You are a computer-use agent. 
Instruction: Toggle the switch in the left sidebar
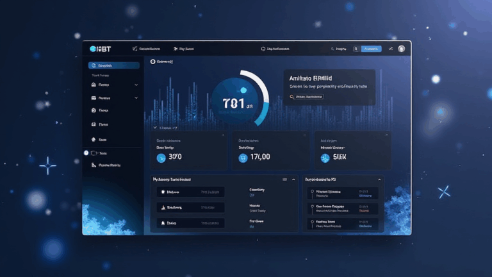[94, 153]
